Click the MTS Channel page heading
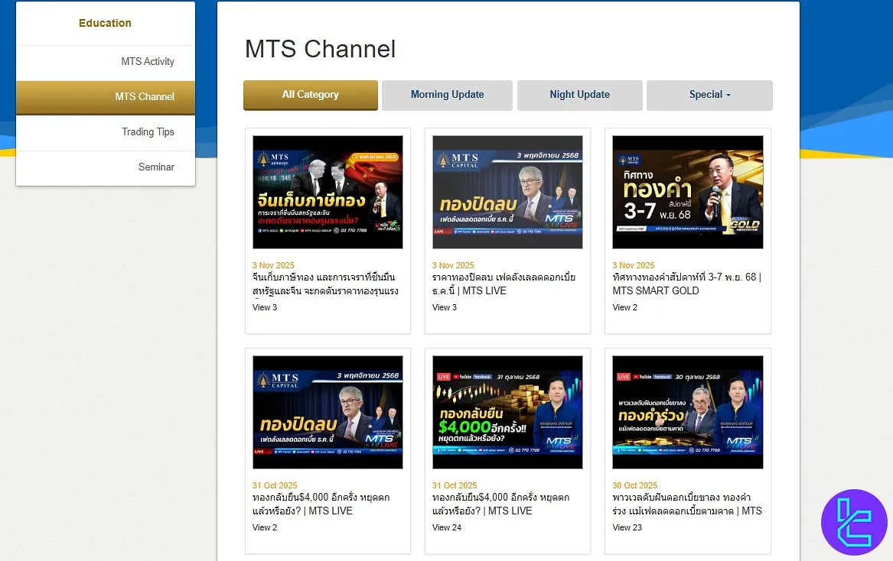This screenshot has width=893, height=561. point(320,49)
